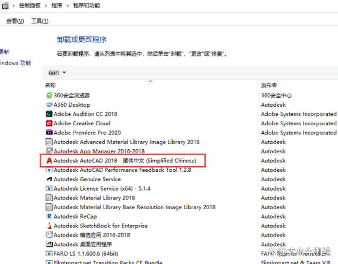Viewport: 338px width, 264px height.
Task: Select the Autodesk Material Library 2018 entry
Action: tap(94, 198)
